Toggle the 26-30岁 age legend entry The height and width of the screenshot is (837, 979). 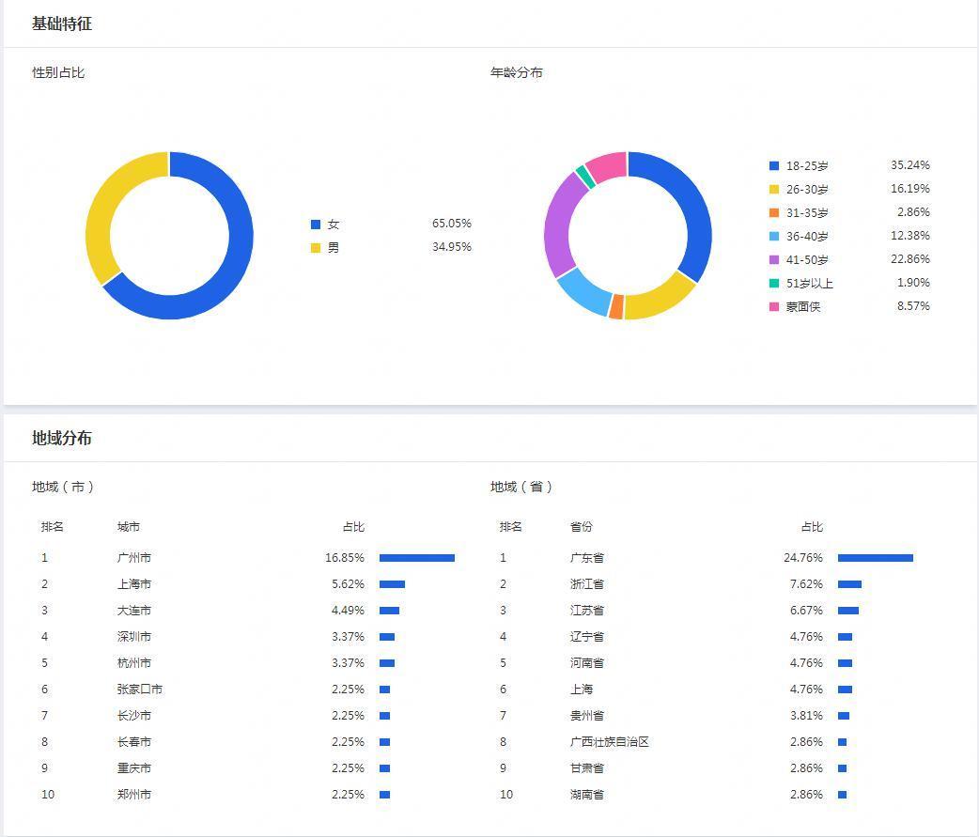click(x=807, y=190)
